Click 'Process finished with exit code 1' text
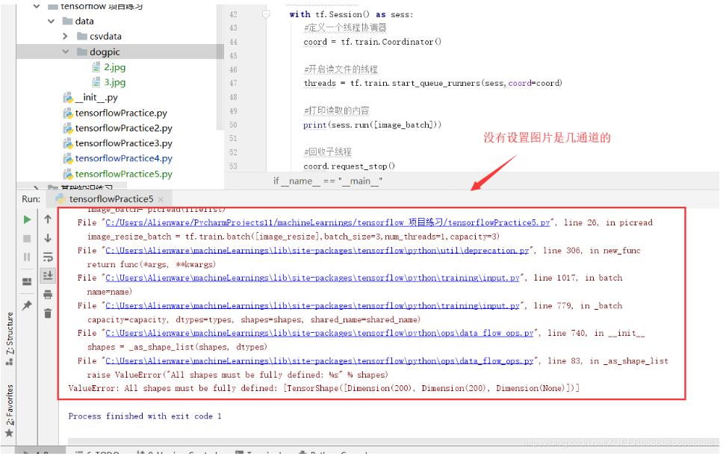 145,416
